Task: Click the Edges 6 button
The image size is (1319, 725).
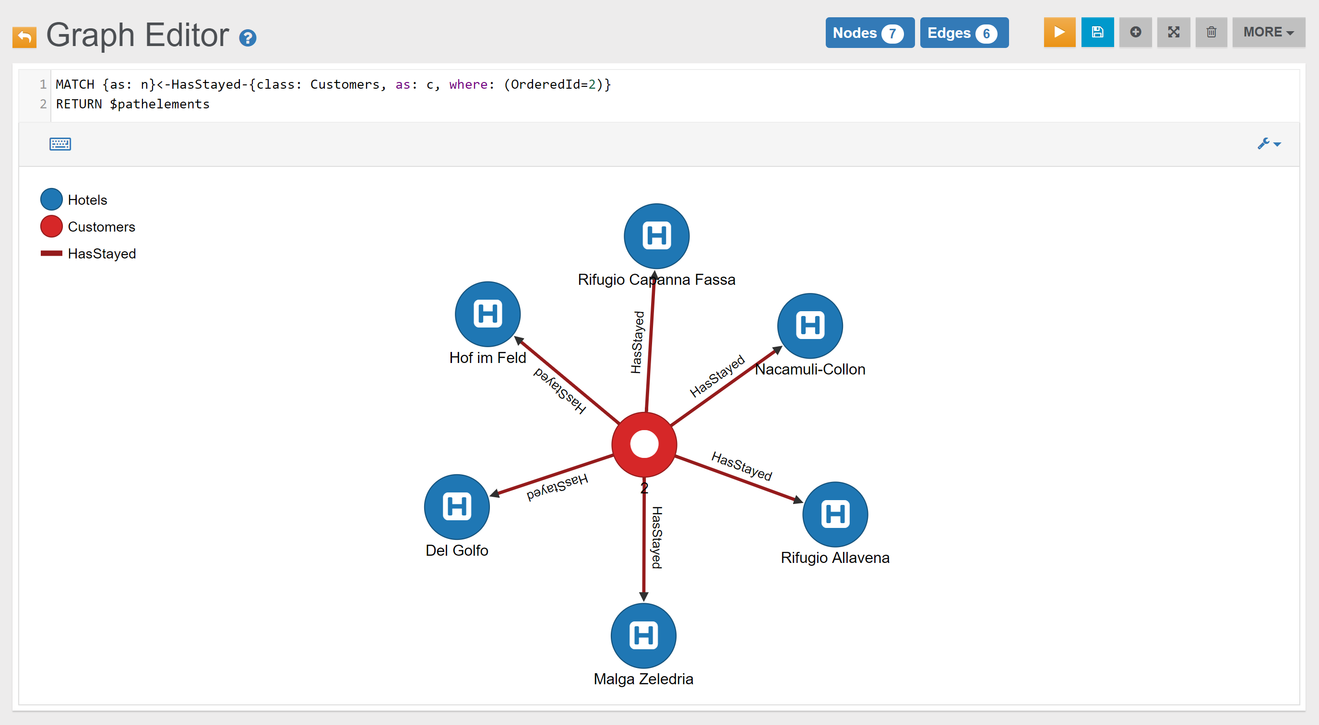Action: point(963,33)
